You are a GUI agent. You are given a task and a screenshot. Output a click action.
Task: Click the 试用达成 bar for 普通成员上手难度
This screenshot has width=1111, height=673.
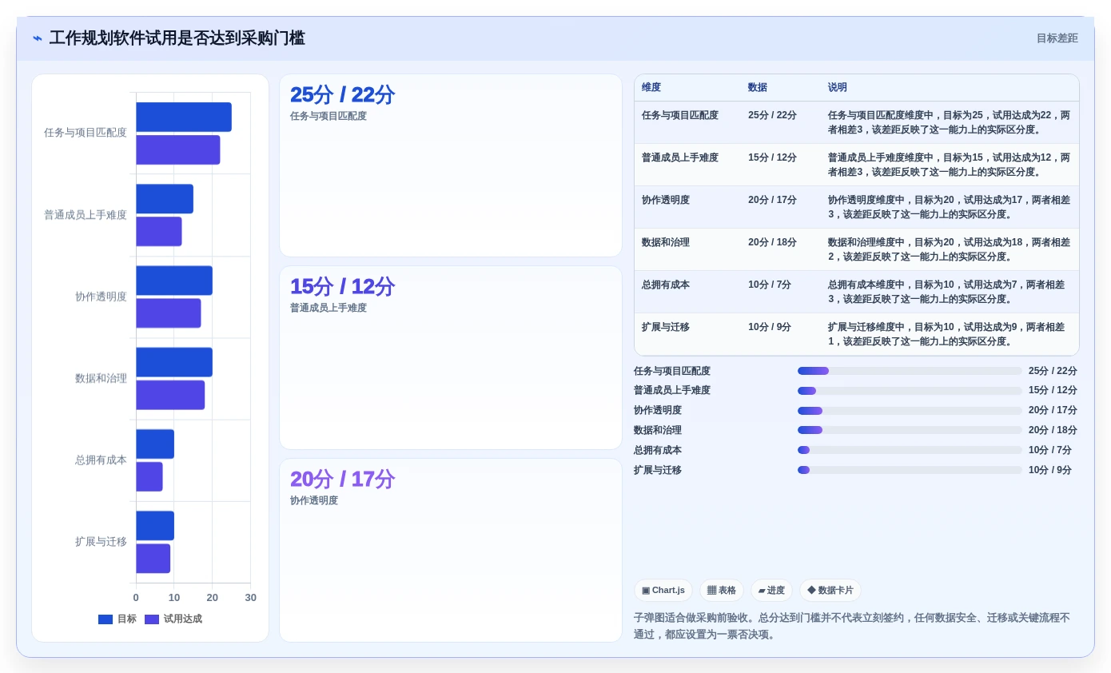coord(159,232)
